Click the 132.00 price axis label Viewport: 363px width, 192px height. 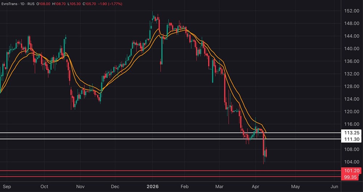coord(351,74)
